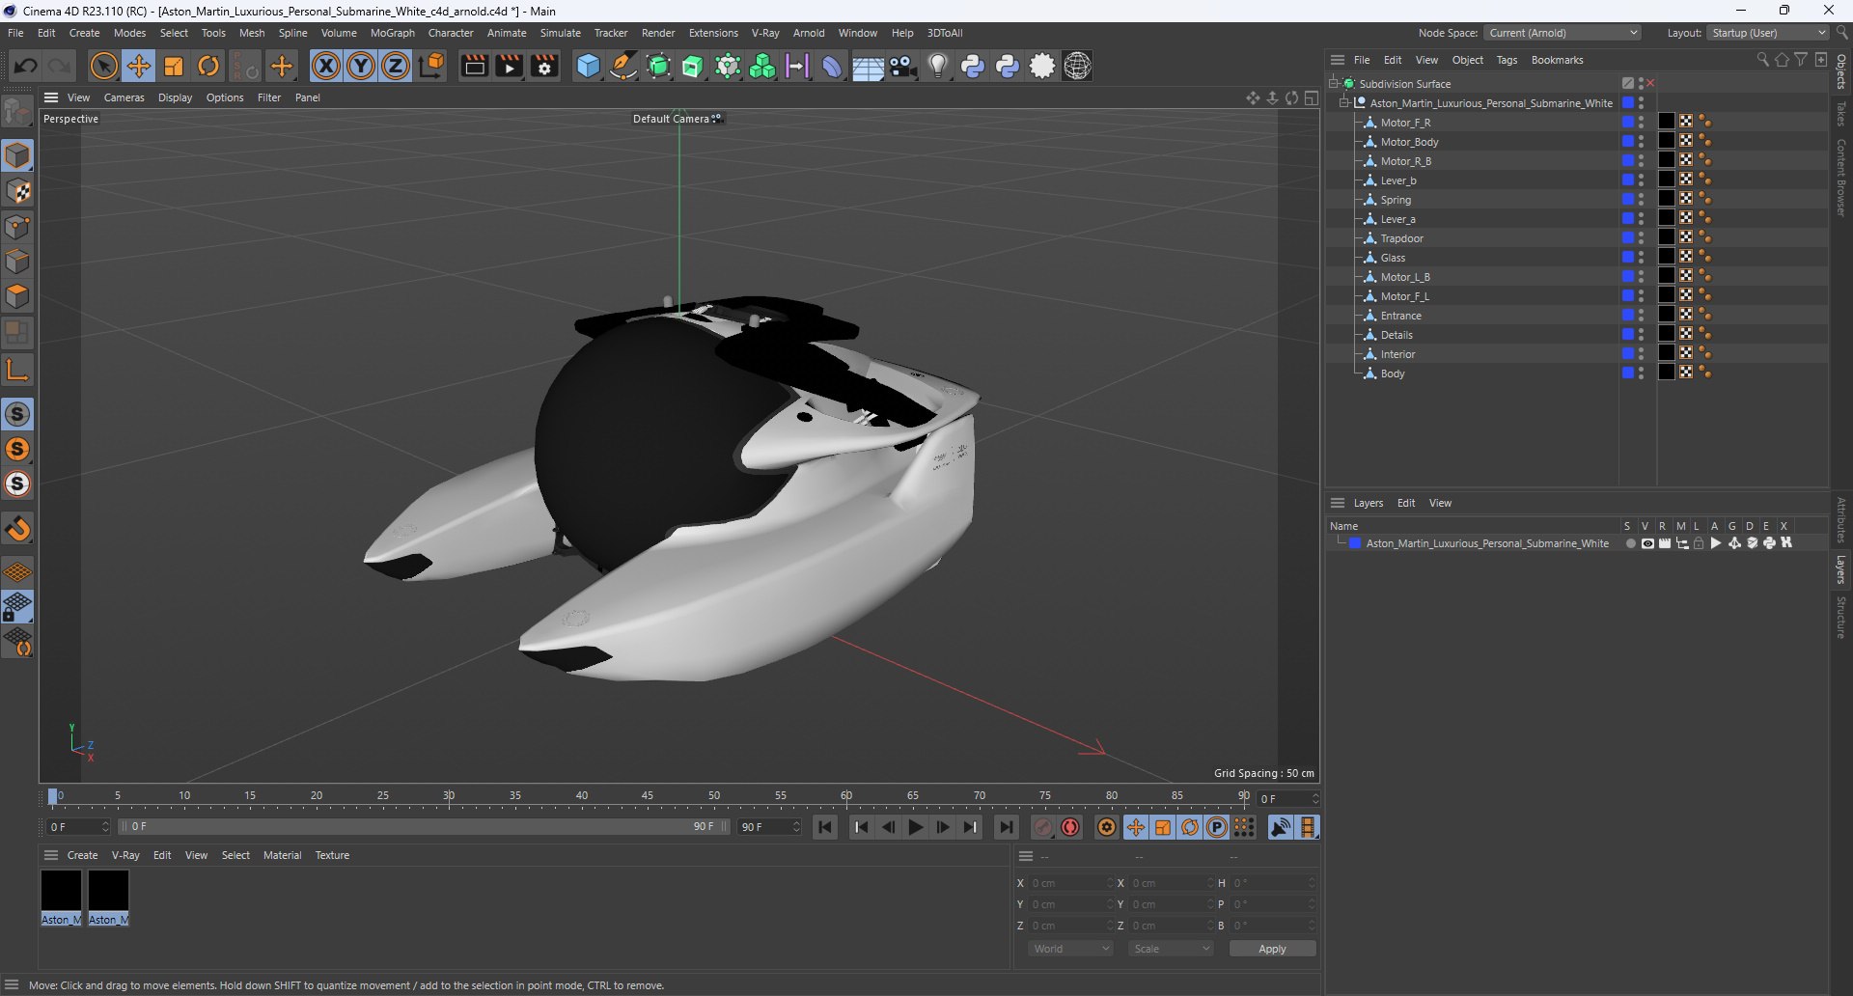Toggle the coordinate system icon
The height and width of the screenshot is (996, 1853).
pos(432,66)
